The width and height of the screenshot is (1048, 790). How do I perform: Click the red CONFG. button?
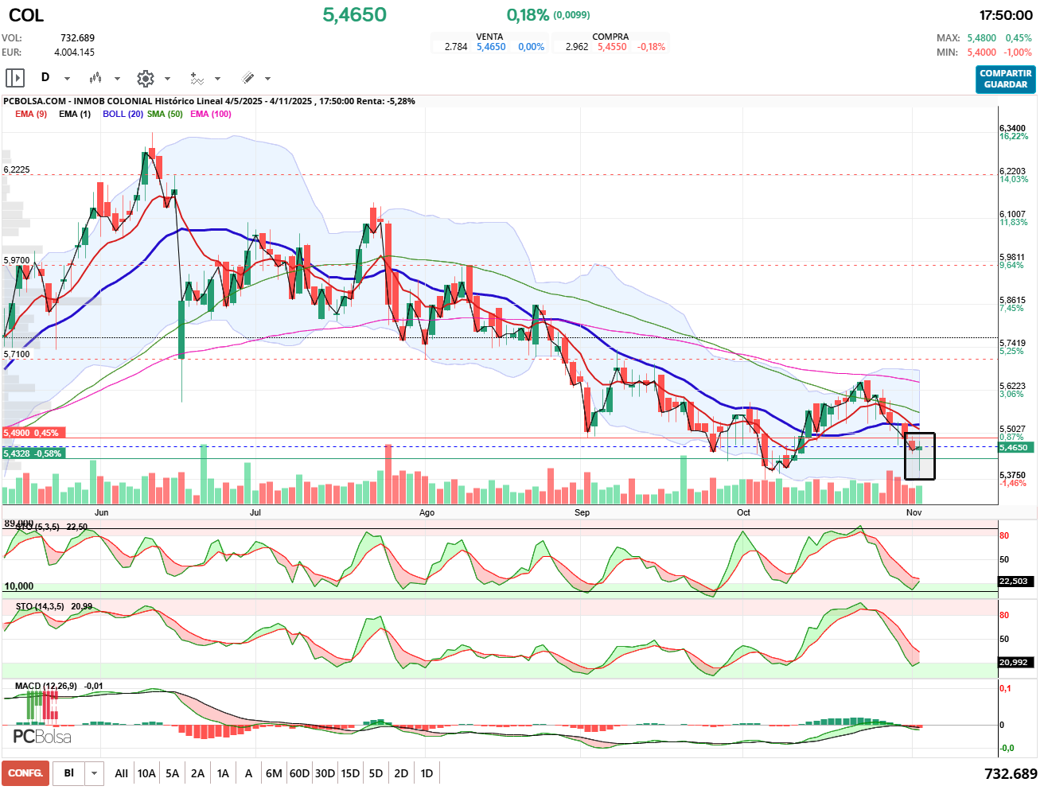click(25, 773)
